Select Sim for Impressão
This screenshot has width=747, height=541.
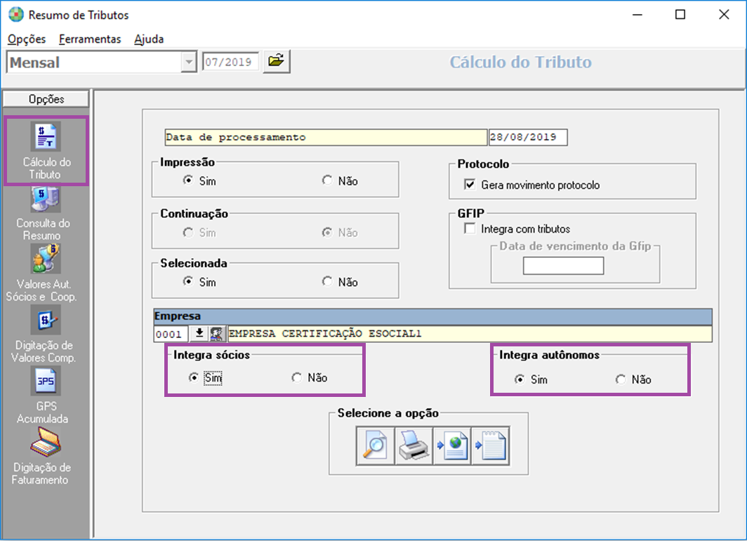point(188,181)
